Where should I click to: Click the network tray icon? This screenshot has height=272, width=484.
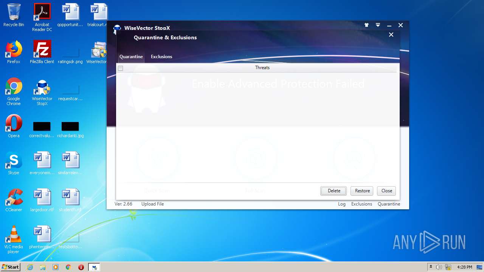[x=448, y=267]
